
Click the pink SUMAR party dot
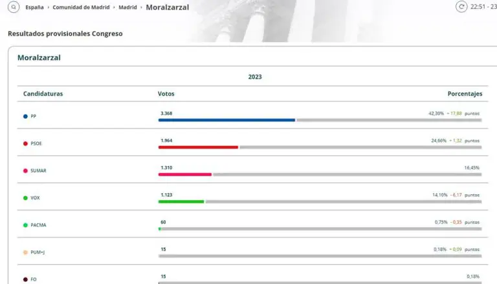[x=25, y=171]
